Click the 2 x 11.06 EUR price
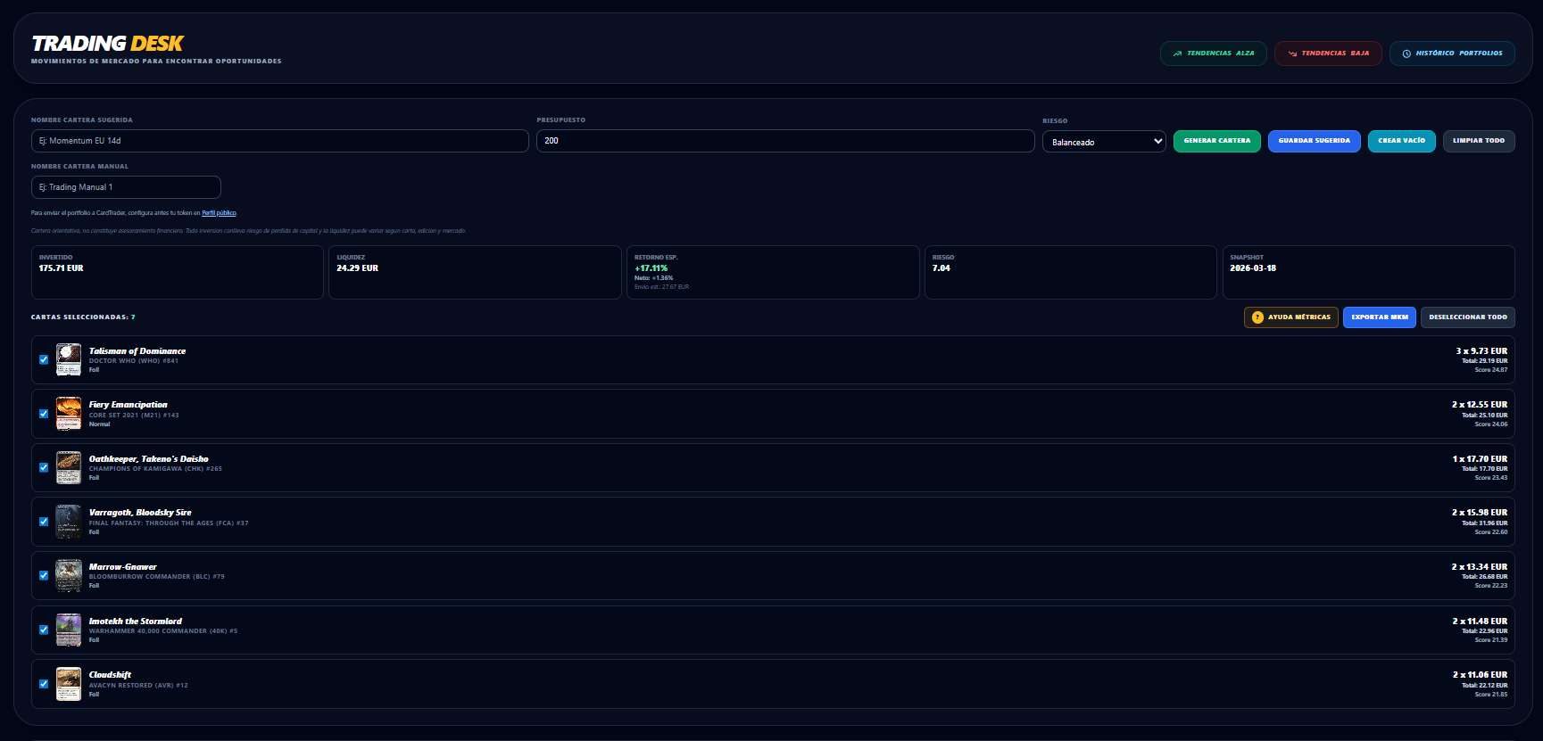This screenshot has height=741, width=1543. [1480, 675]
